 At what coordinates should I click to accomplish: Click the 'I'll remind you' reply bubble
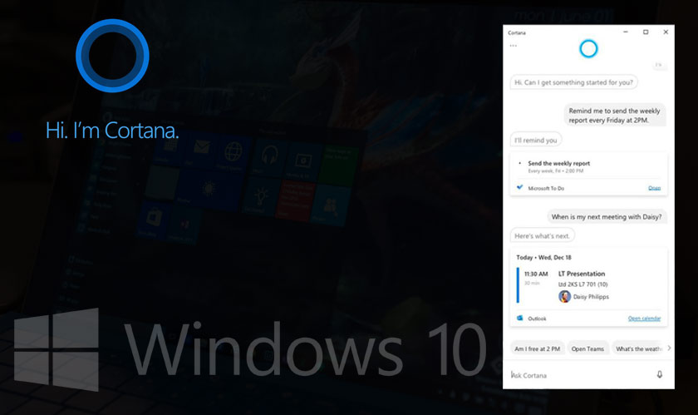[535, 140]
